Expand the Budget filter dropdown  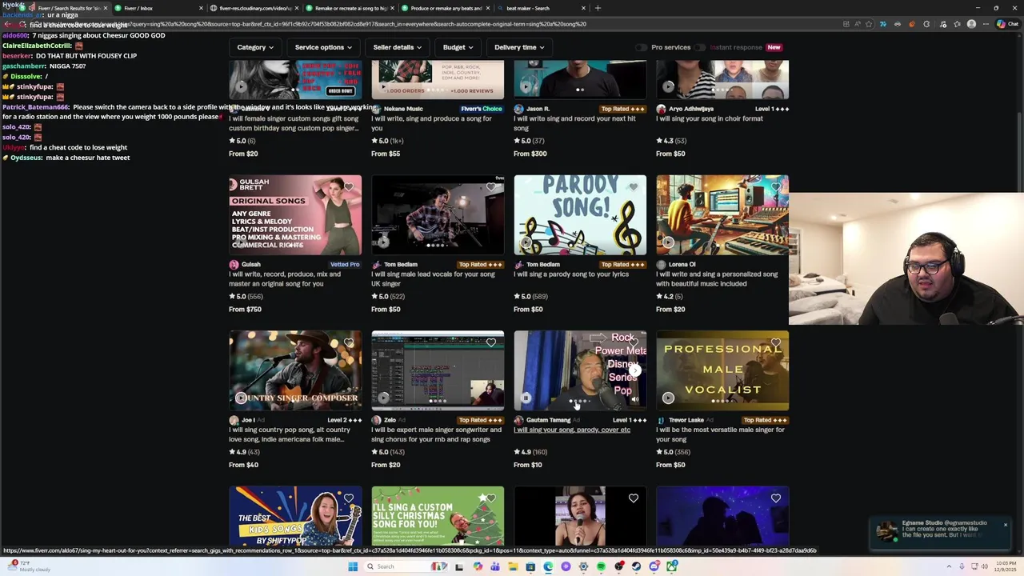pyautogui.click(x=458, y=47)
